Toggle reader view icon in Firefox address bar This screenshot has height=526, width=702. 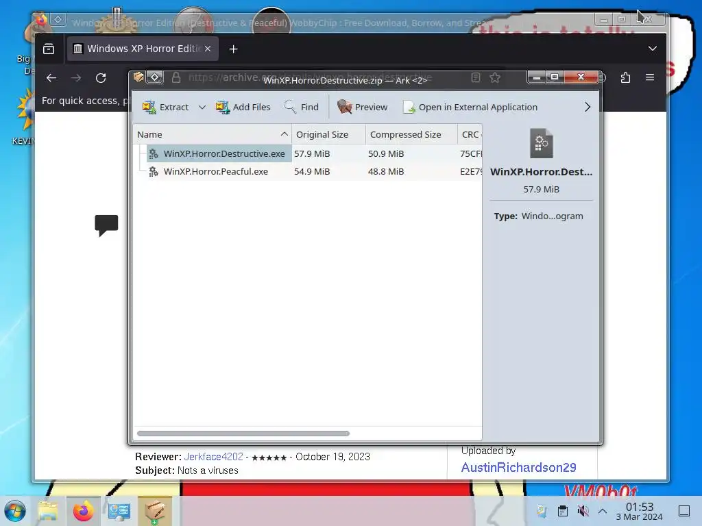point(476,77)
